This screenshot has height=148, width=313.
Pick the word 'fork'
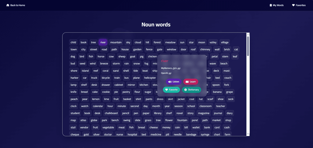(226, 85)
